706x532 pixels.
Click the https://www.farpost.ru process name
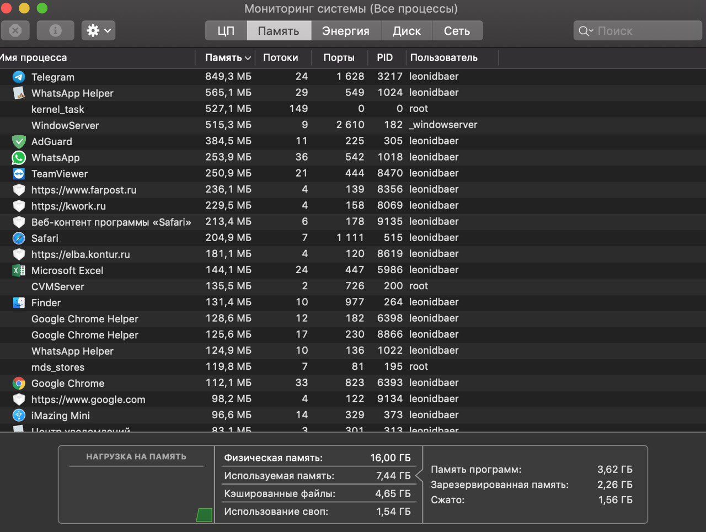(x=84, y=190)
